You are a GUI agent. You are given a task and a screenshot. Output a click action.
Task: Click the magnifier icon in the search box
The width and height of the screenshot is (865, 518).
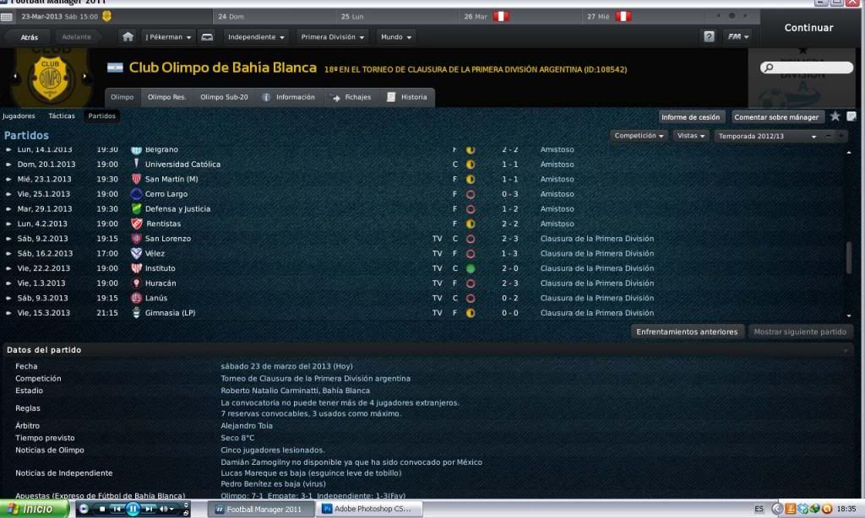point(769,67)
